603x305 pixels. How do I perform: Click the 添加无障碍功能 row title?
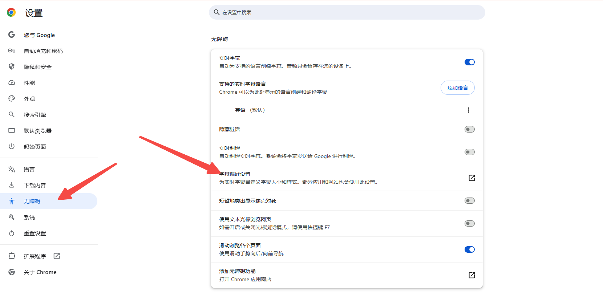(x=237, y=271)
